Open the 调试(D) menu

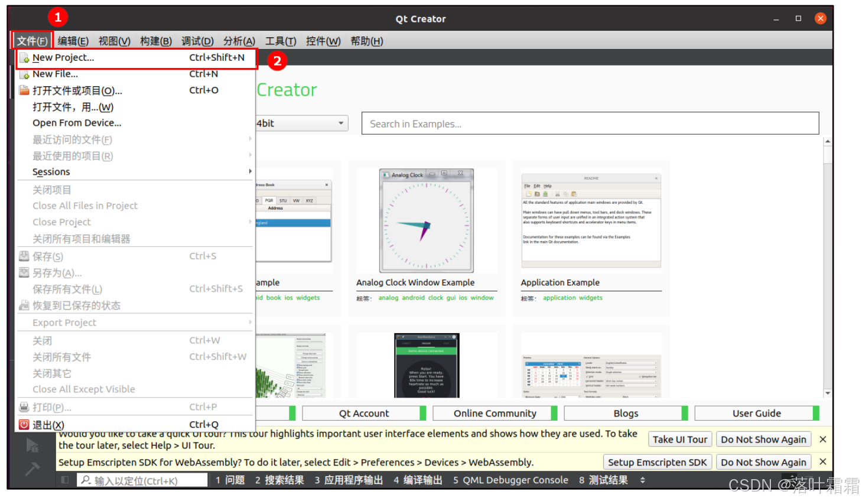(197, 41)
